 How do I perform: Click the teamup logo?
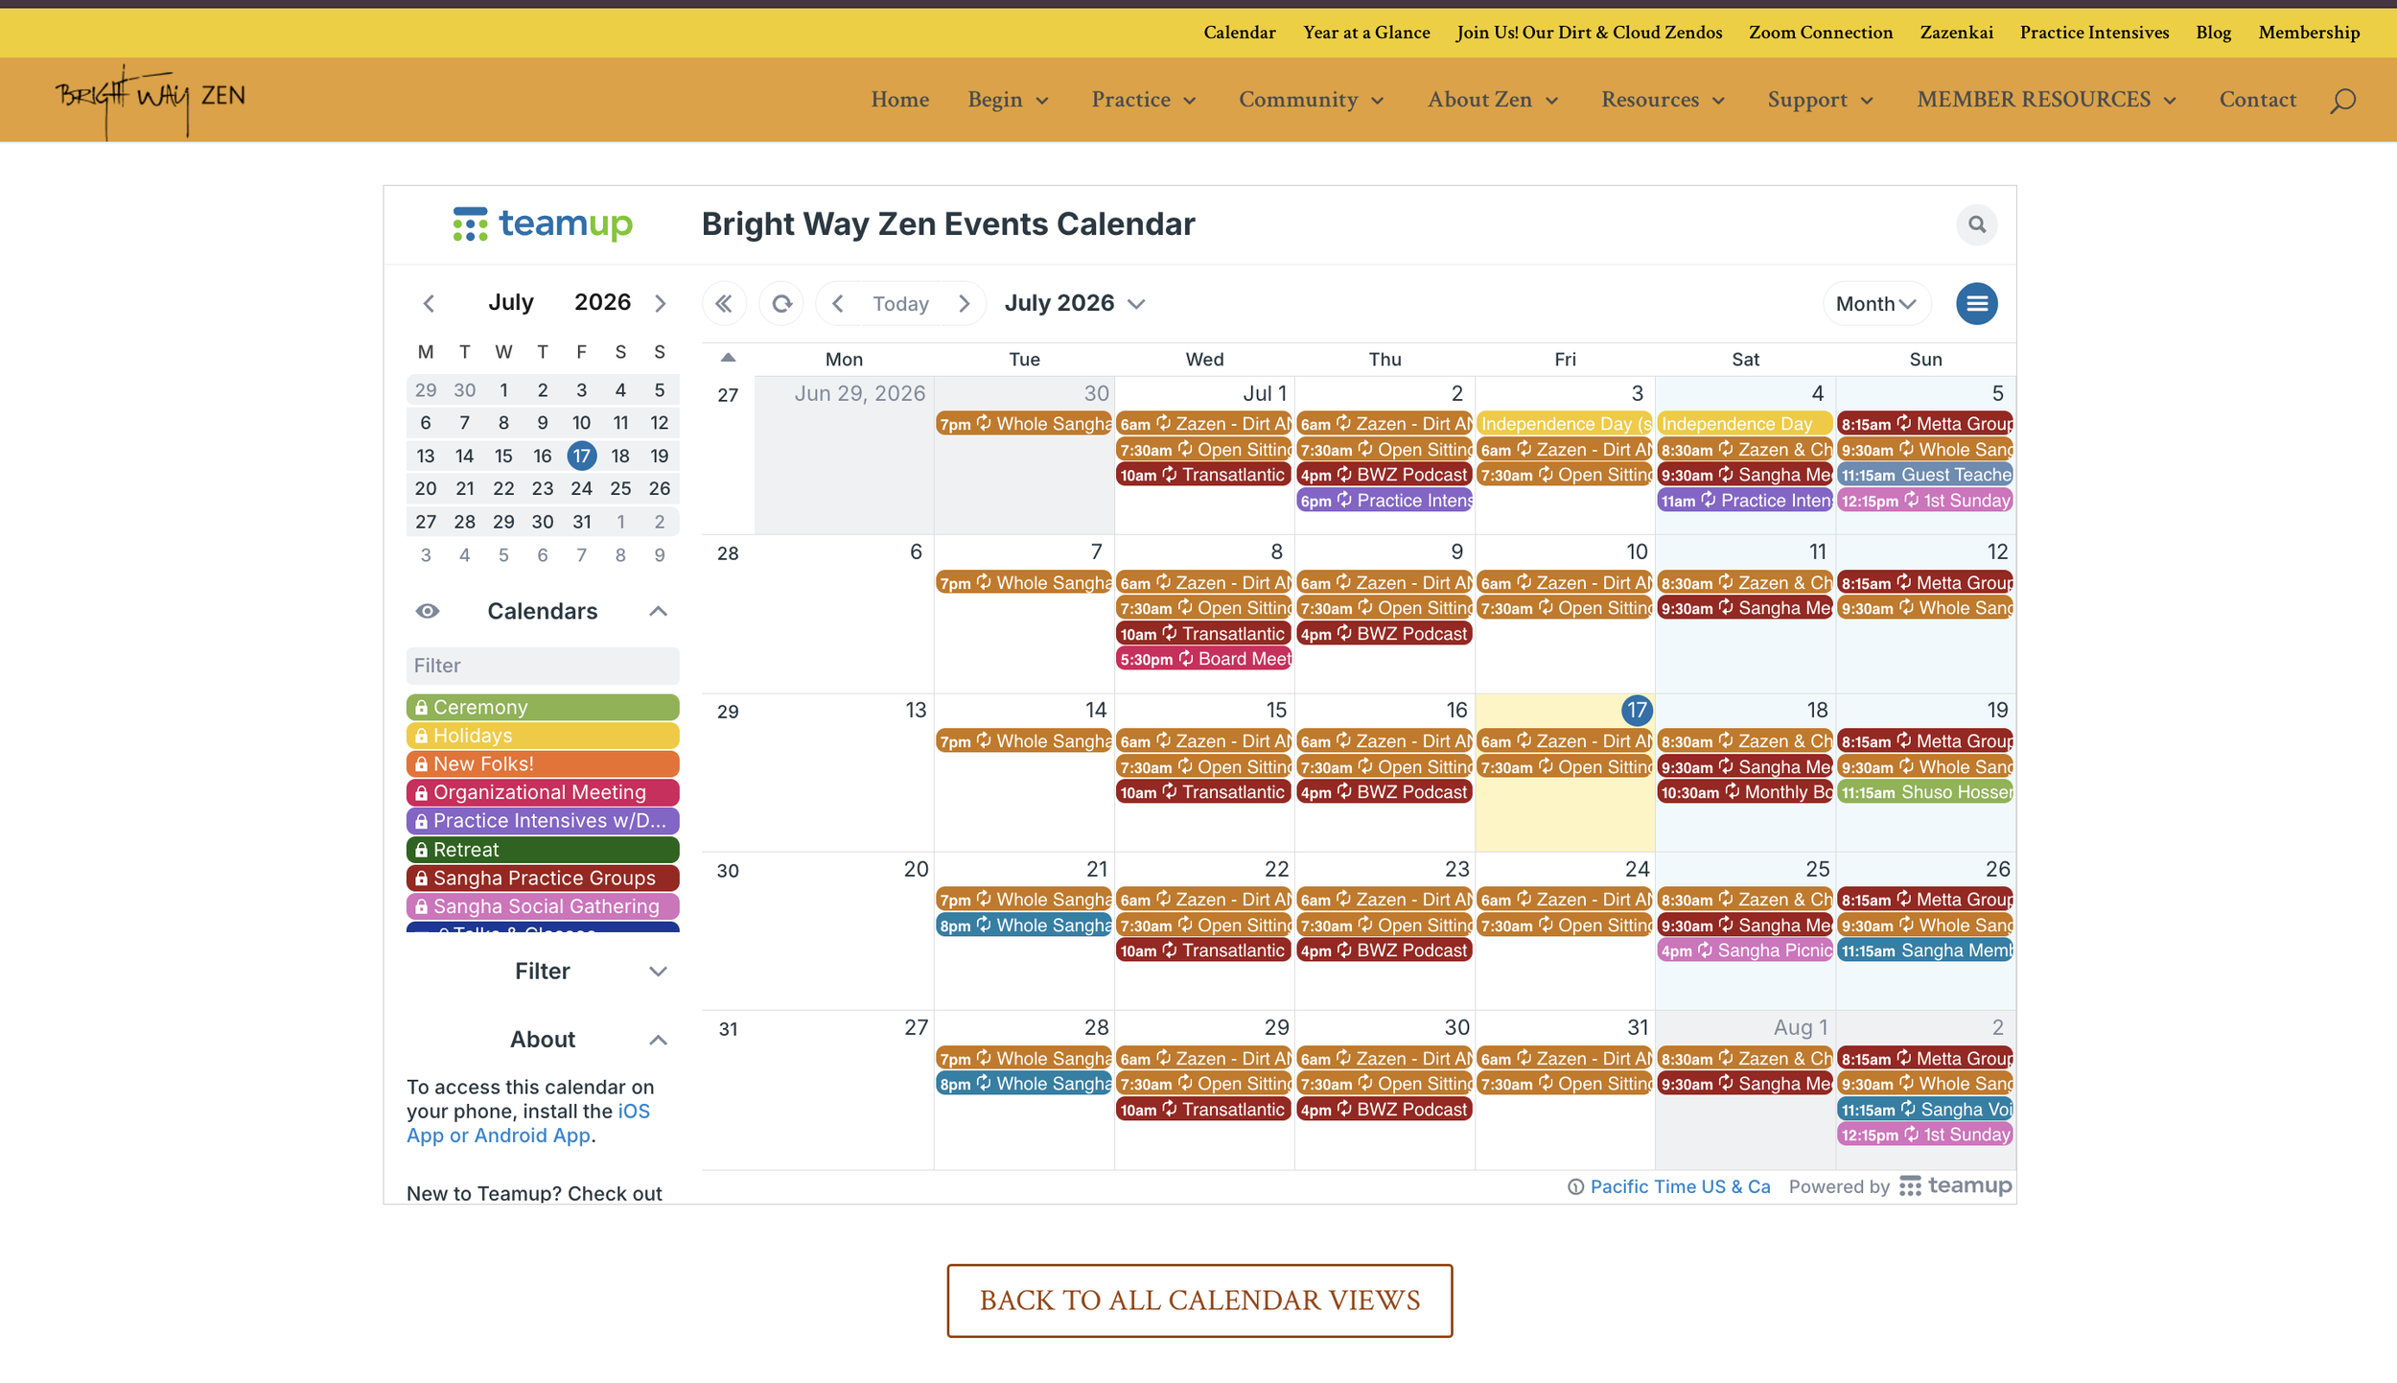543,223
